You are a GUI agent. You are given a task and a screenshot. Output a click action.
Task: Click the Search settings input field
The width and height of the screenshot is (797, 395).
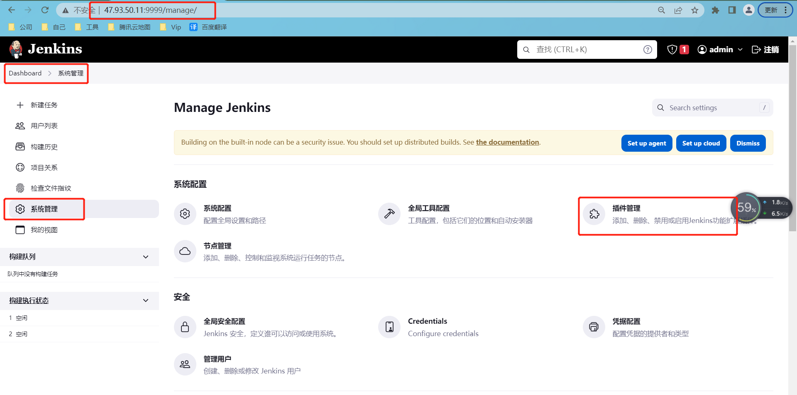point(712,108)
